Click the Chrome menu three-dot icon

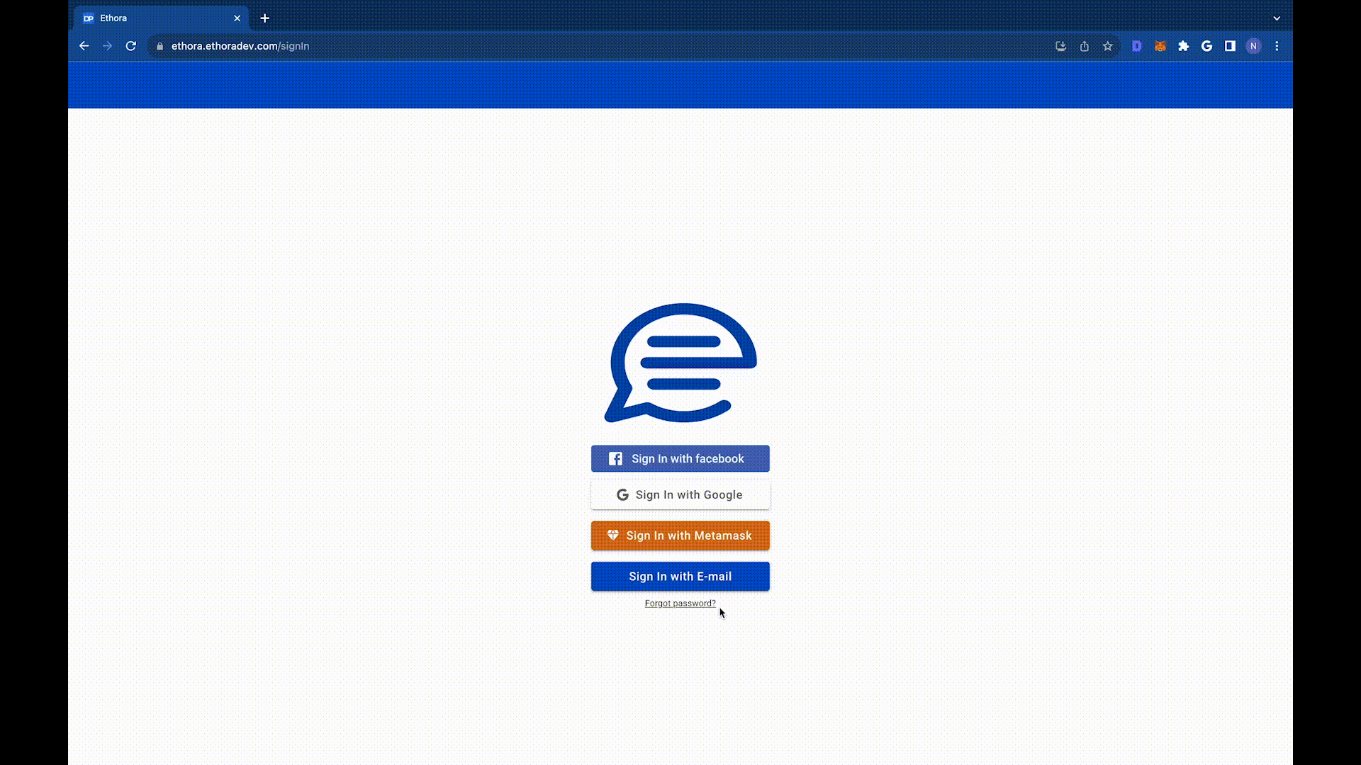[x=1277, y=46]
